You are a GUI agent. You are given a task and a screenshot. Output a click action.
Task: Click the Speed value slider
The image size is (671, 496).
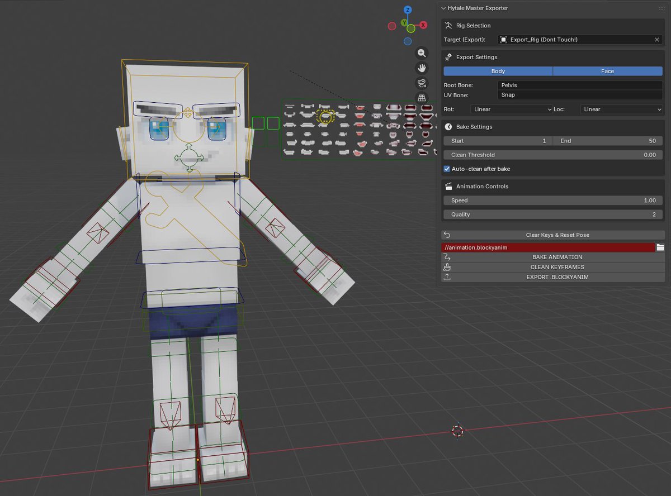pos(553,201)
